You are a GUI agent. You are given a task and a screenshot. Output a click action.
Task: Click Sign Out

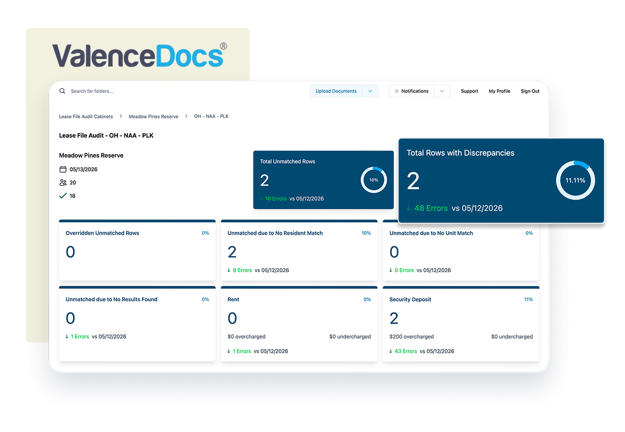530,91
